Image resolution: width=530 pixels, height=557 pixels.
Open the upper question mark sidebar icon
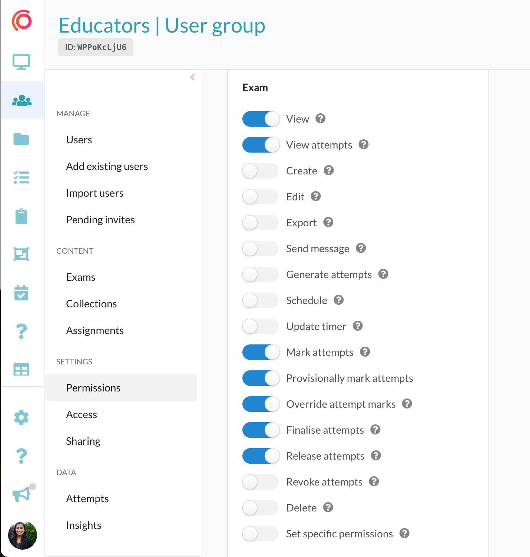tap(21, 331)
